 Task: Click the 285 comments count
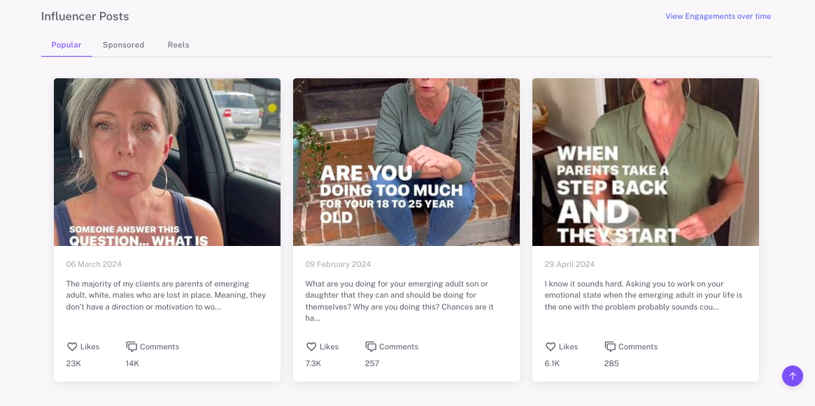611,363
